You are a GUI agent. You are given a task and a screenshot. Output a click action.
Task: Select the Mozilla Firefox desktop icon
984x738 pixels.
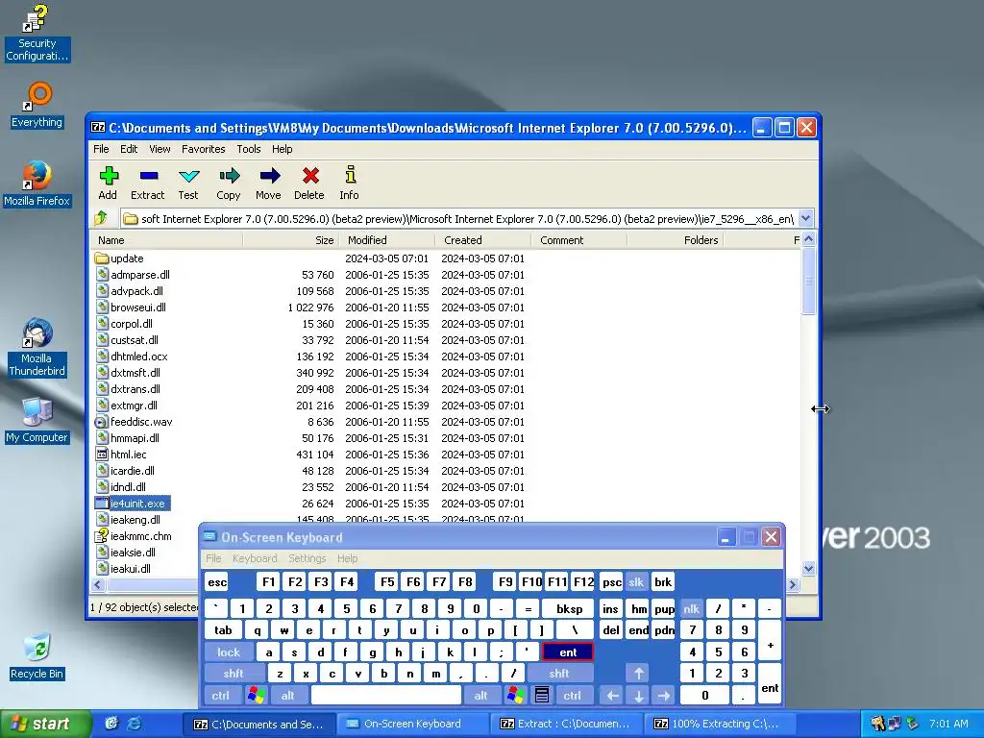(37, 184)
